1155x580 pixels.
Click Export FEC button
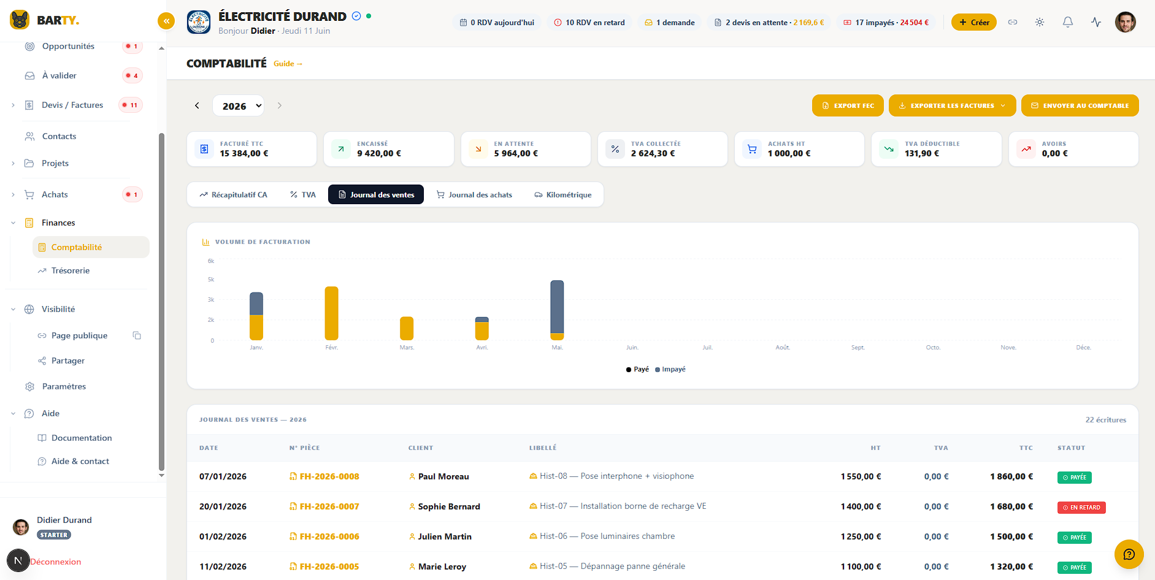[848, 105]
